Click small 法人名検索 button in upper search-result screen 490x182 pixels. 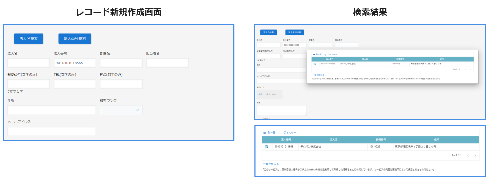[x=268, y=32]
